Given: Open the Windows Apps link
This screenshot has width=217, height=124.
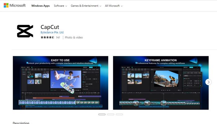Looking at the screenshot, I should tap(40, 6).
